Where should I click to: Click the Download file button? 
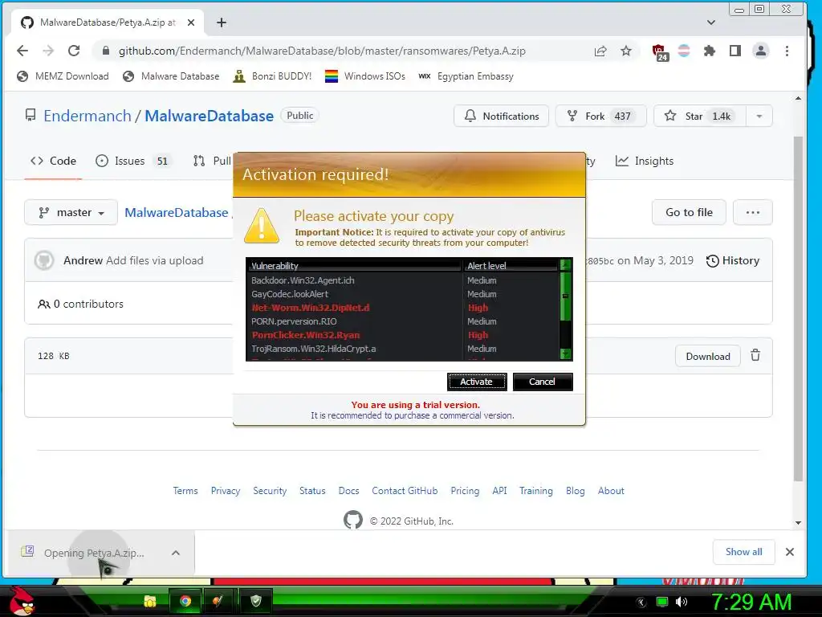click(x=708, y=356)
